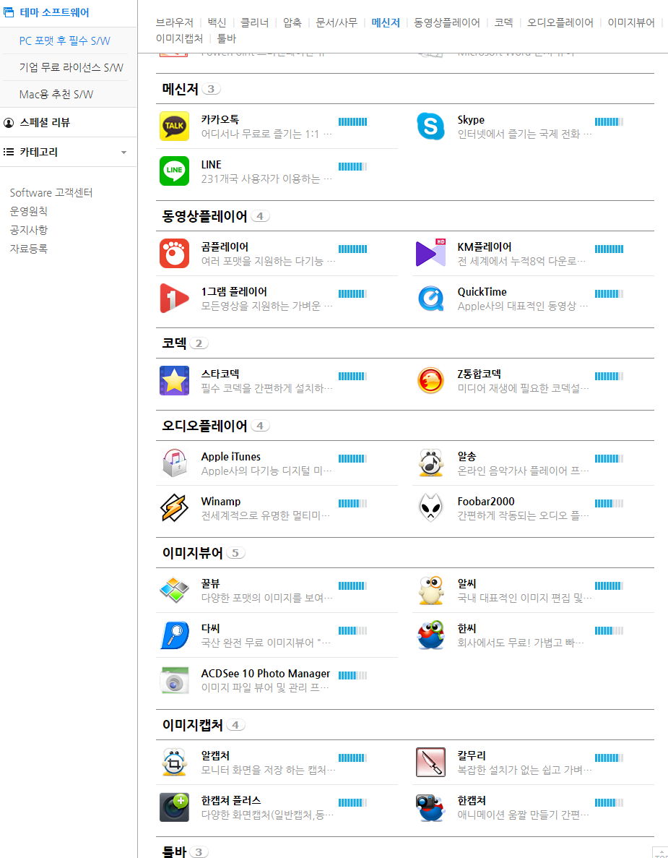The height and width of the screenshot is (858, 668).
Task: Click the 스페셜 리뷰 person icon
Action: click(x=9, y=123)
